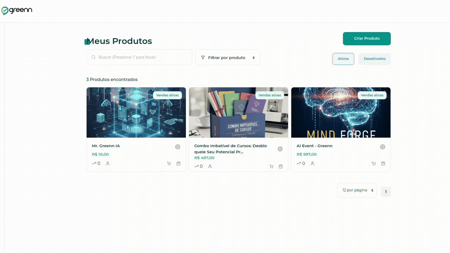Viewport: 450px width, 253px height.
Task: Click the cart icon on Mr. Greenn IA card
Action: tap(169, 164)
